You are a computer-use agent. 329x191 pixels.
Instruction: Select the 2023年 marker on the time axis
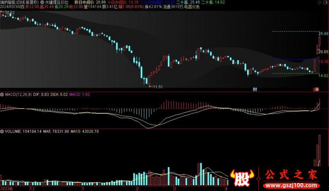6,189
